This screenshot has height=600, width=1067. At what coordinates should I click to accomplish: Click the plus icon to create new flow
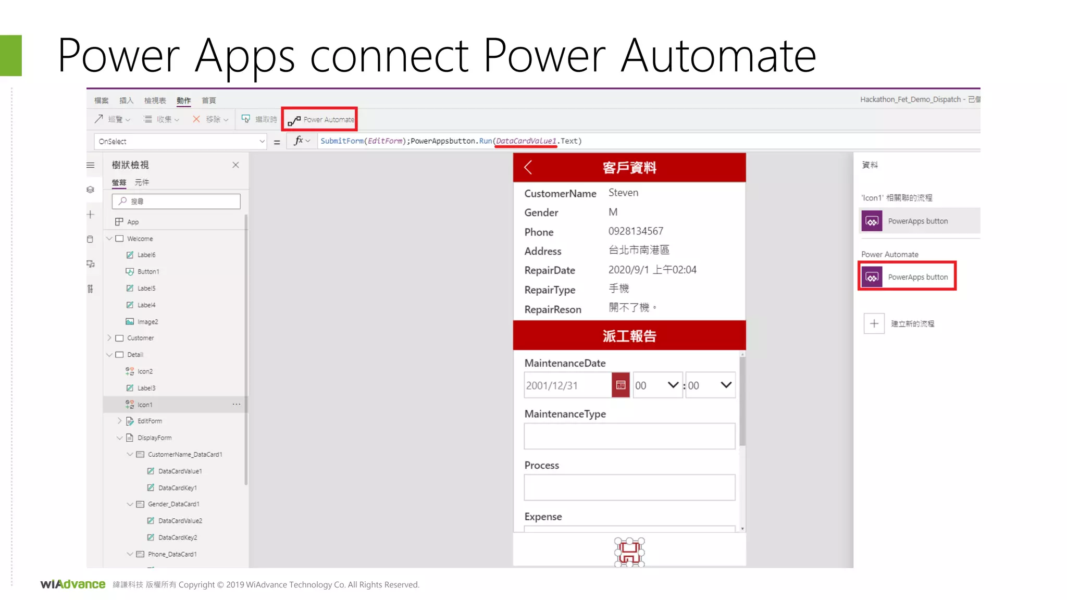pyautogui.click(x=874, y=323)
